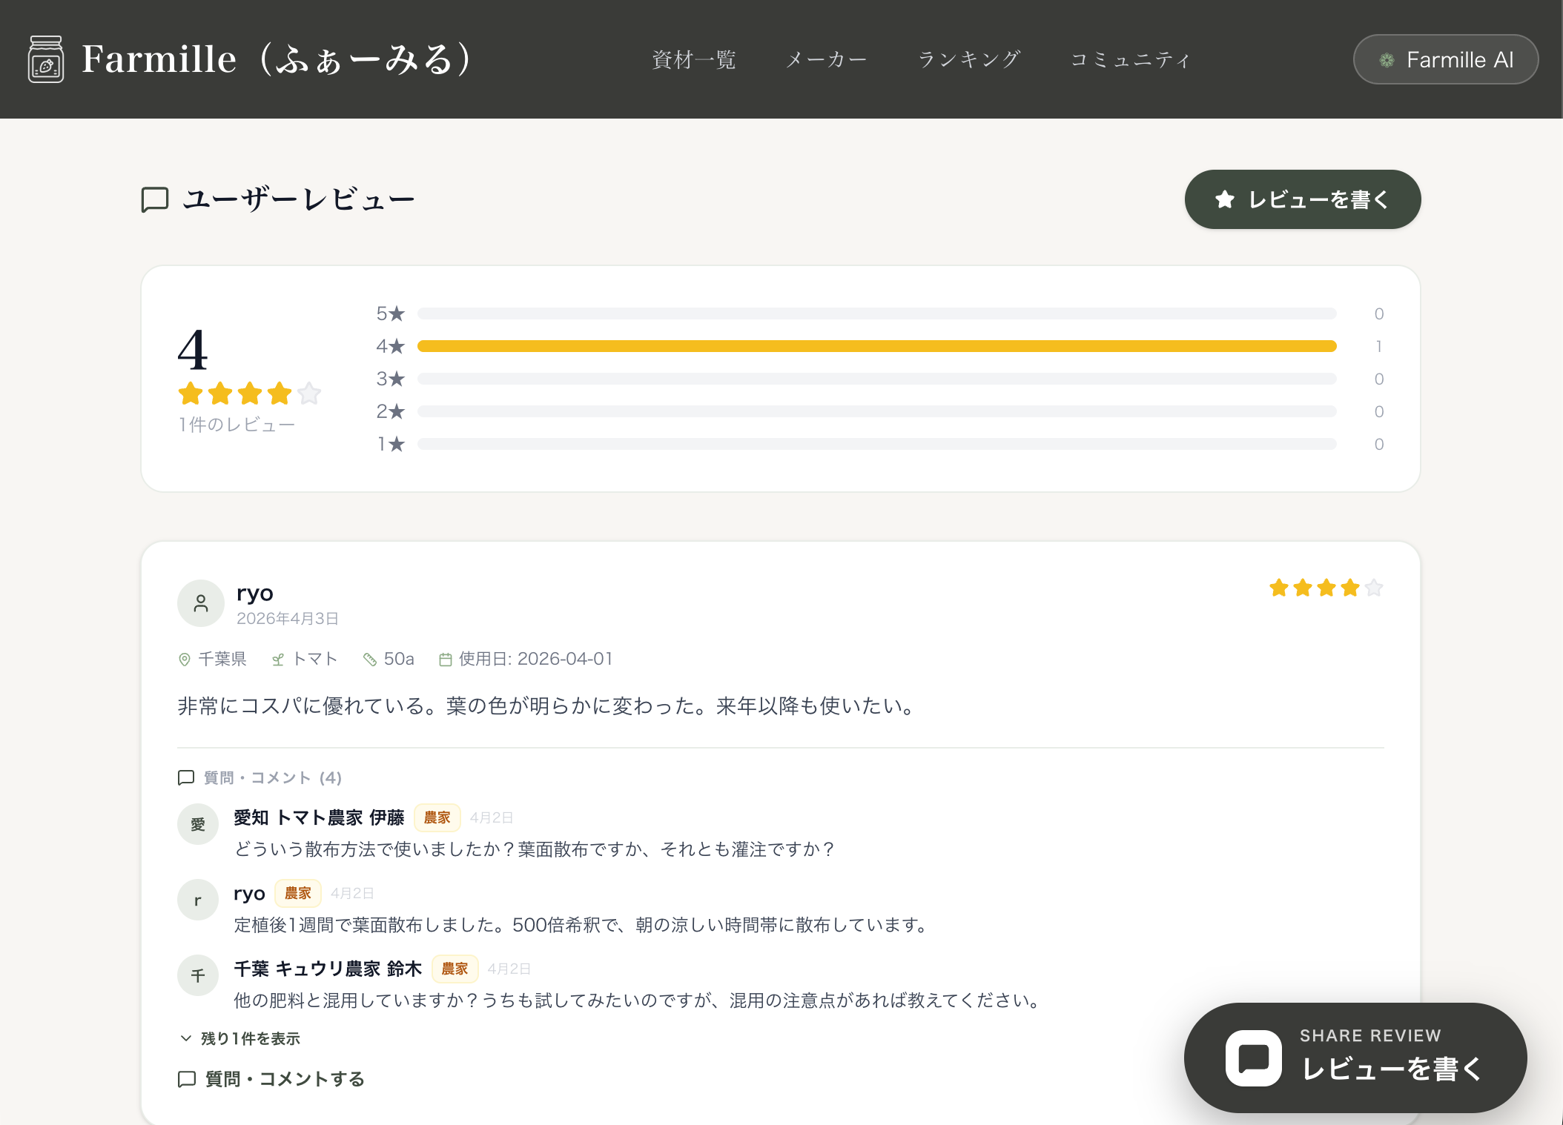Click the chat bubble icon in floating button

(x=1253, y=1058)
